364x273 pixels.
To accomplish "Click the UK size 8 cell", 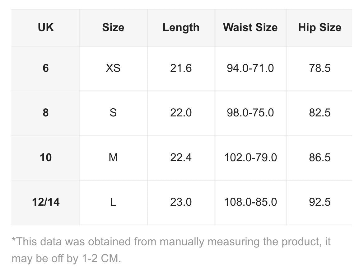I will 46,112.
